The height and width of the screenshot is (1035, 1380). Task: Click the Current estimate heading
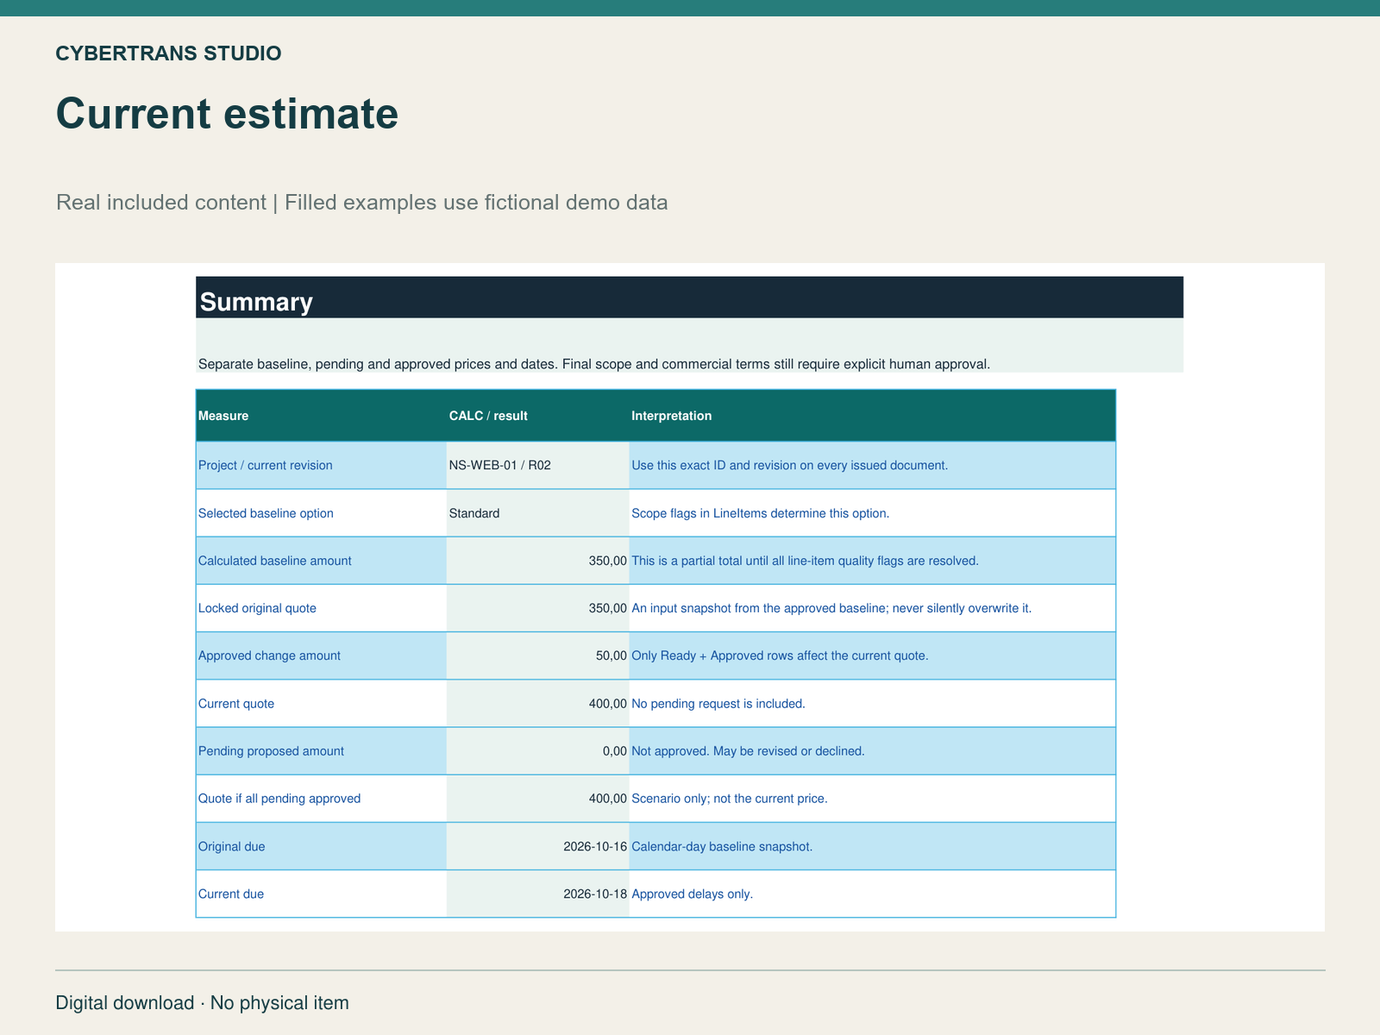pos(227,114)
